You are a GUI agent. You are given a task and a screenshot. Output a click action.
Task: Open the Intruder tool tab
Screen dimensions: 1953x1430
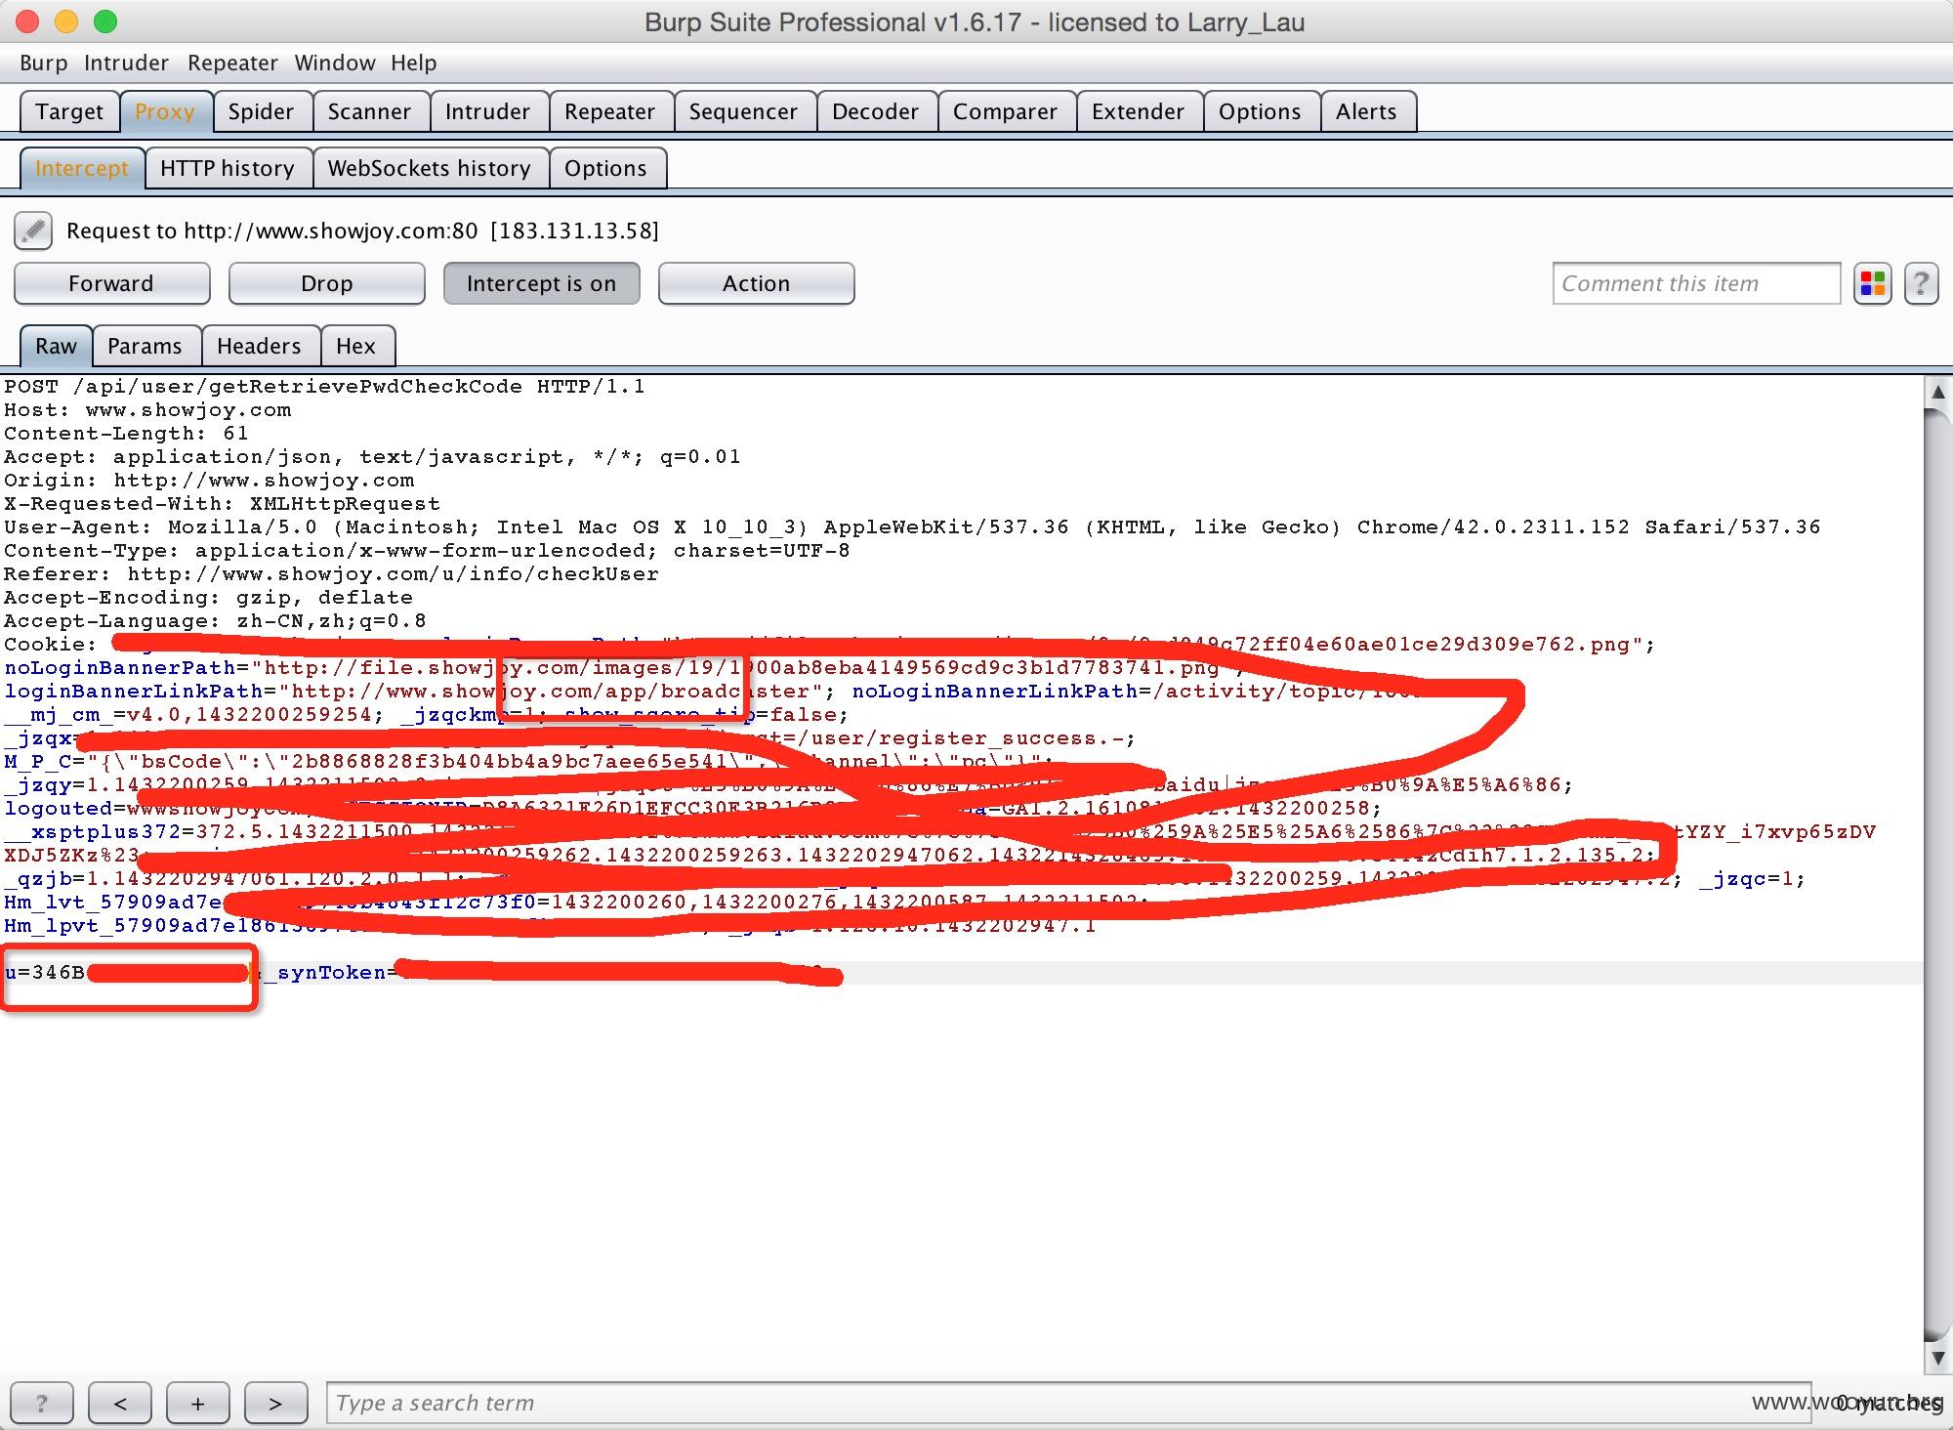[487, 111]
